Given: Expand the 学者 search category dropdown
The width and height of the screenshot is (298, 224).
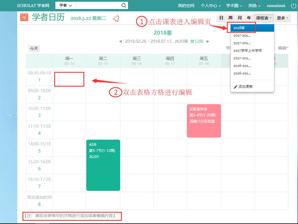Looking at the screenshot, I should (x=66, y=6).
